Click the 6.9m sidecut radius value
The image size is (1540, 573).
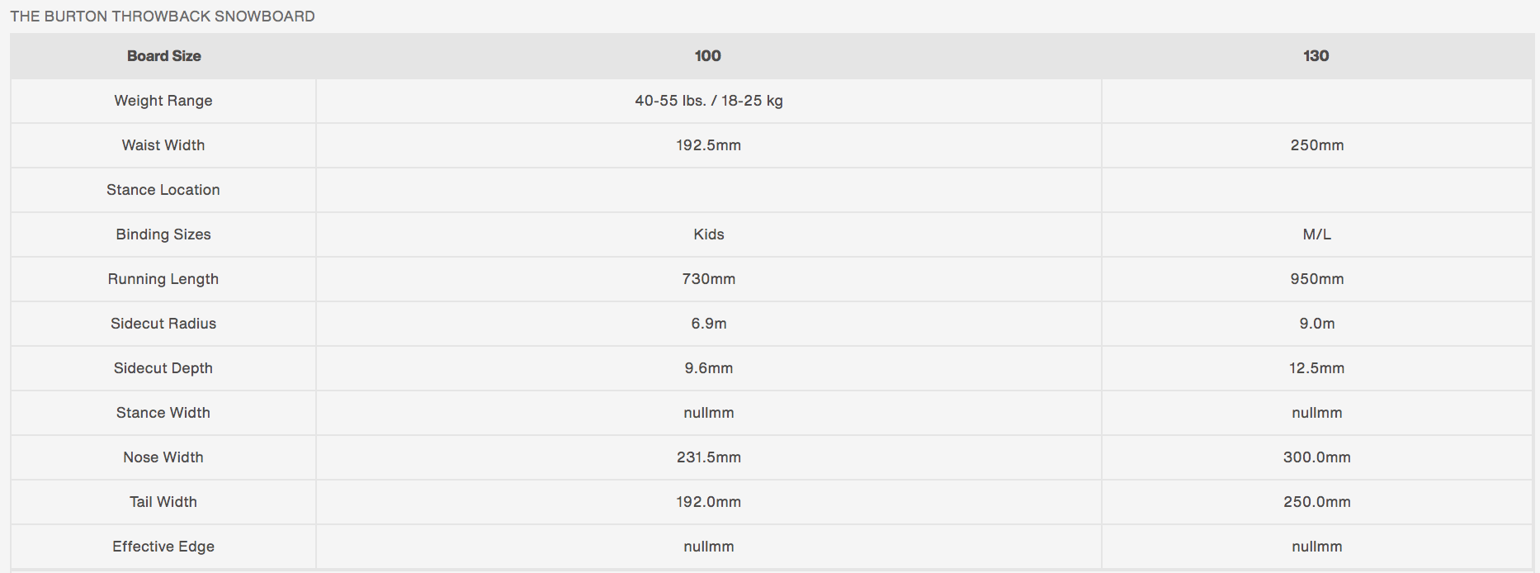coord(708,324)
